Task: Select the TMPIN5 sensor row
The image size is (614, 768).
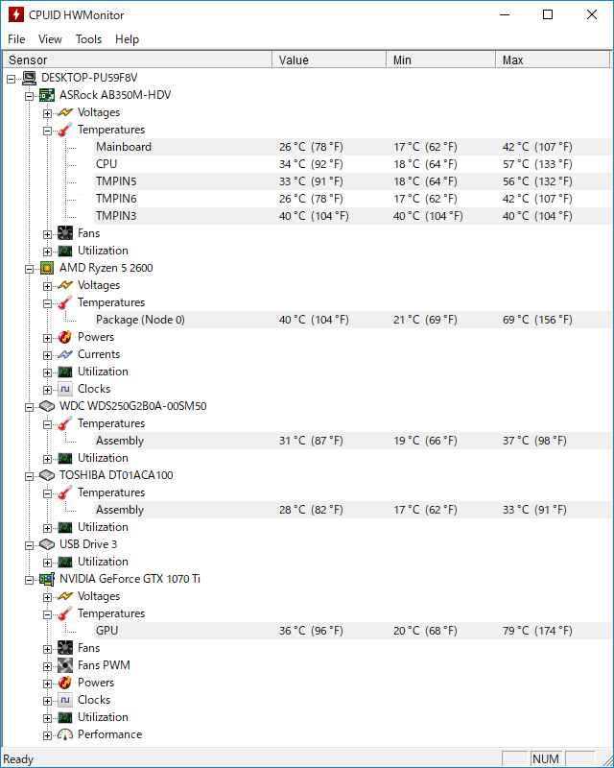Action: coord(352,181)
